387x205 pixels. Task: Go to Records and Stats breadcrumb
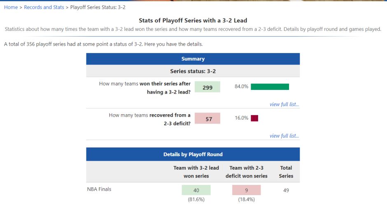pos(44,7)
